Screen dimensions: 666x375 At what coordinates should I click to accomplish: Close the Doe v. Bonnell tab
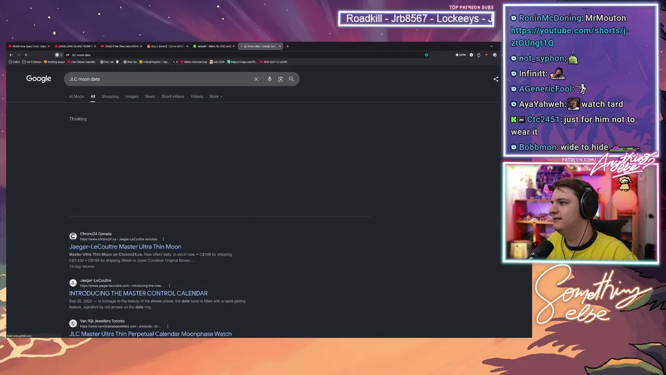187,46
